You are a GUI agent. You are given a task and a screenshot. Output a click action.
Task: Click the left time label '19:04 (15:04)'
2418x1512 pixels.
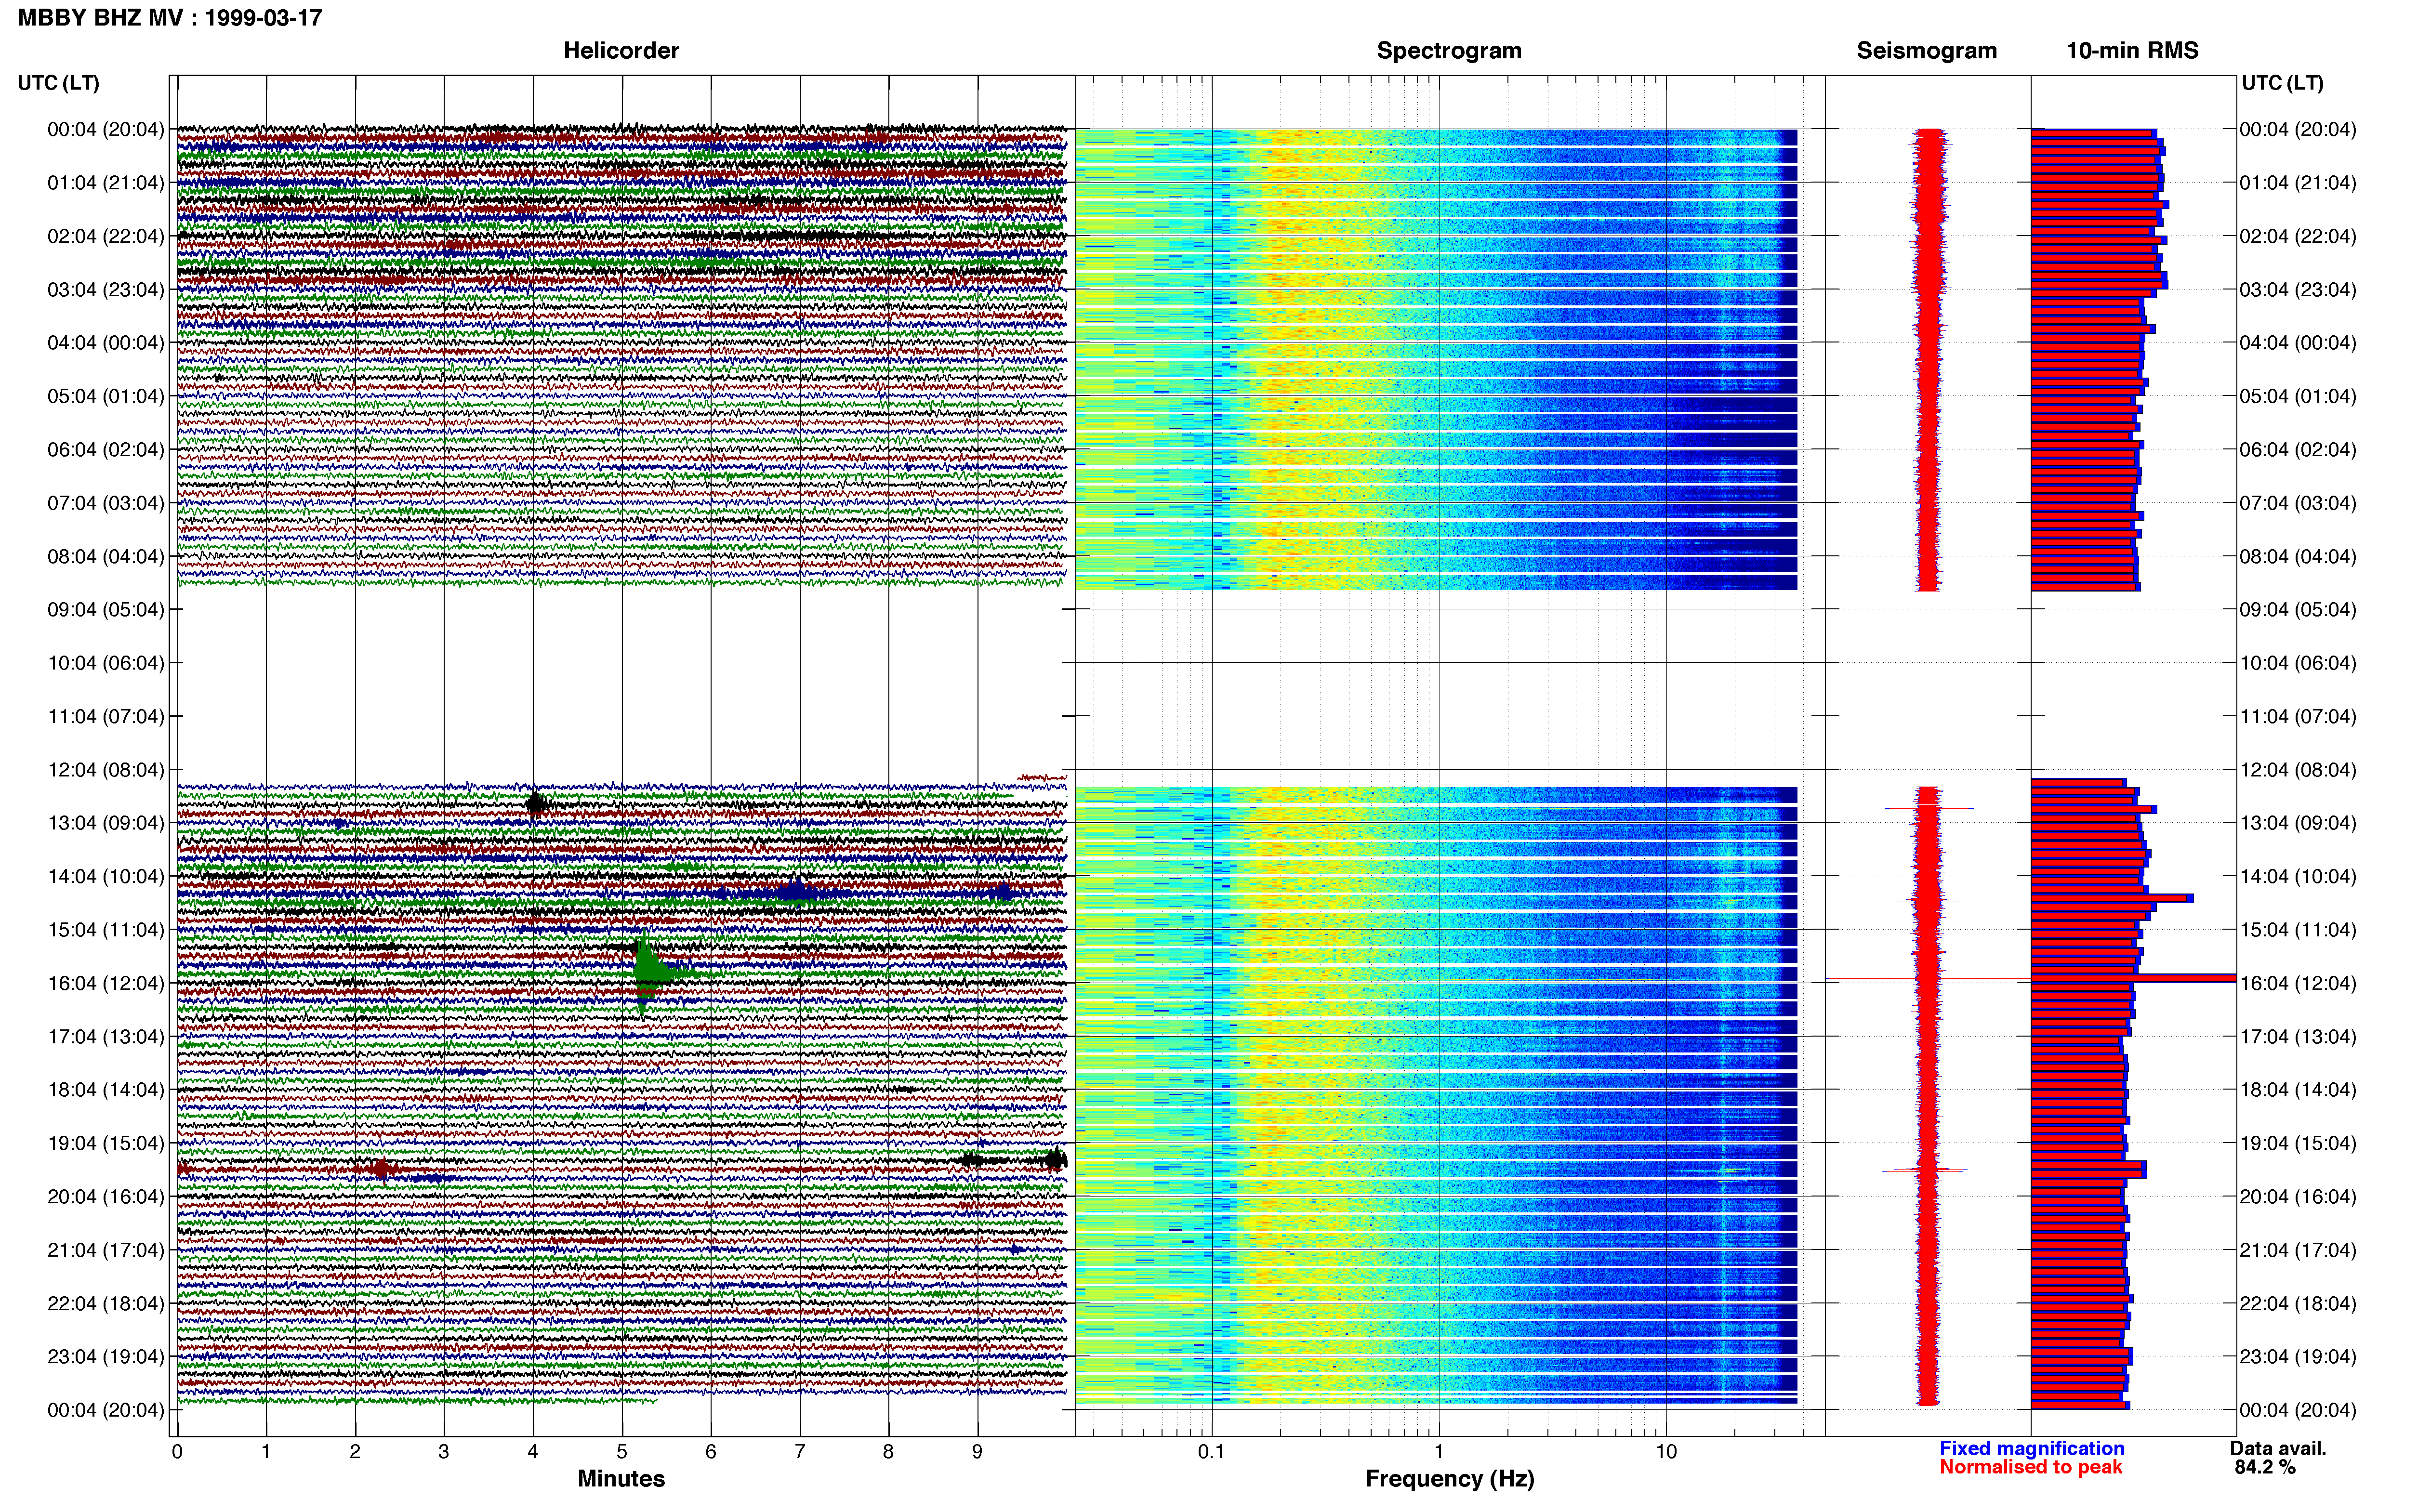tap(106, 1143)
